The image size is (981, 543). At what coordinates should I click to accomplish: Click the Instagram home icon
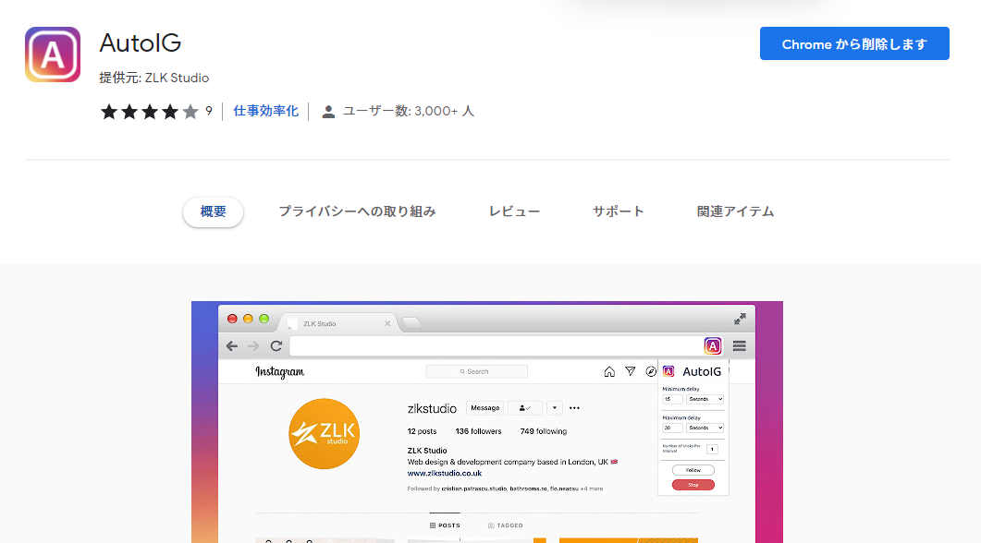(609, 372)
